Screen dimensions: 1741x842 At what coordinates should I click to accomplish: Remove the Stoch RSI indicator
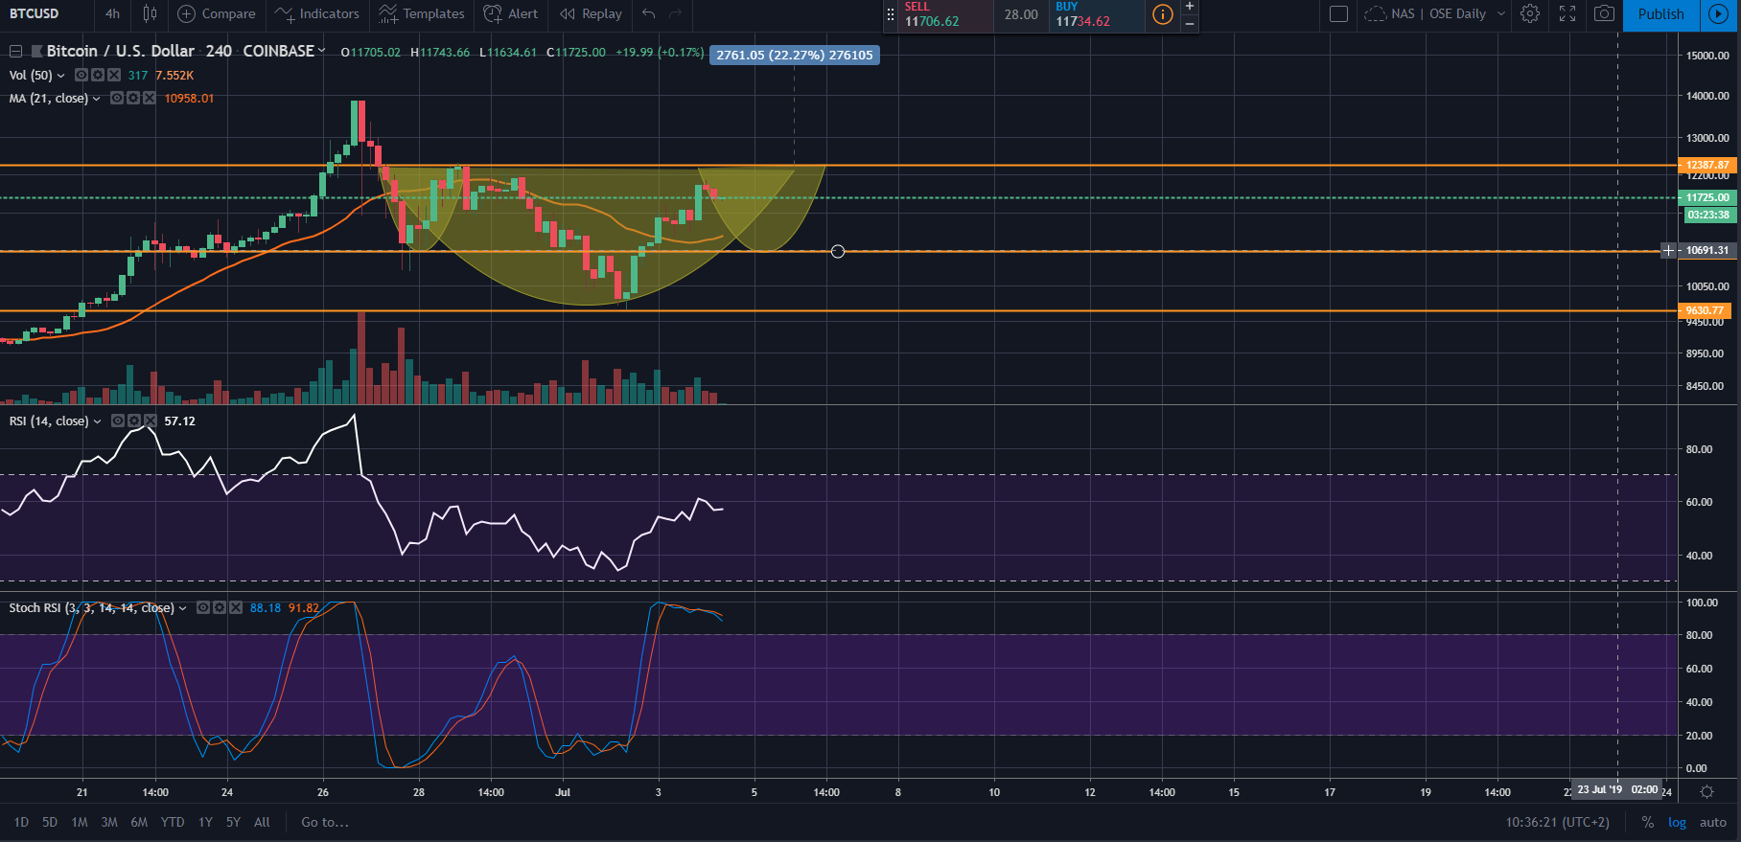pyautogui.click(x=236, y=607)
